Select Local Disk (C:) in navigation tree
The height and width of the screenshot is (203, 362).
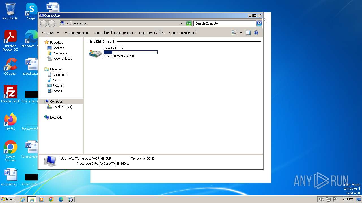(x=62, y=107)
